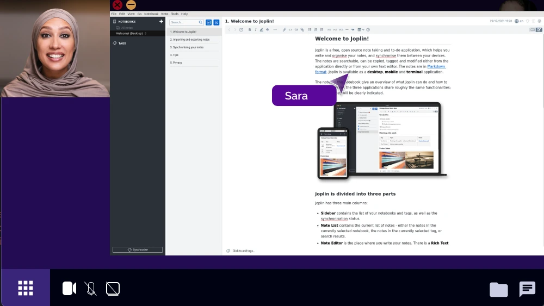544x306 pixels.
Task: Attach a file with paperclip icon
Action: [302, 30]
